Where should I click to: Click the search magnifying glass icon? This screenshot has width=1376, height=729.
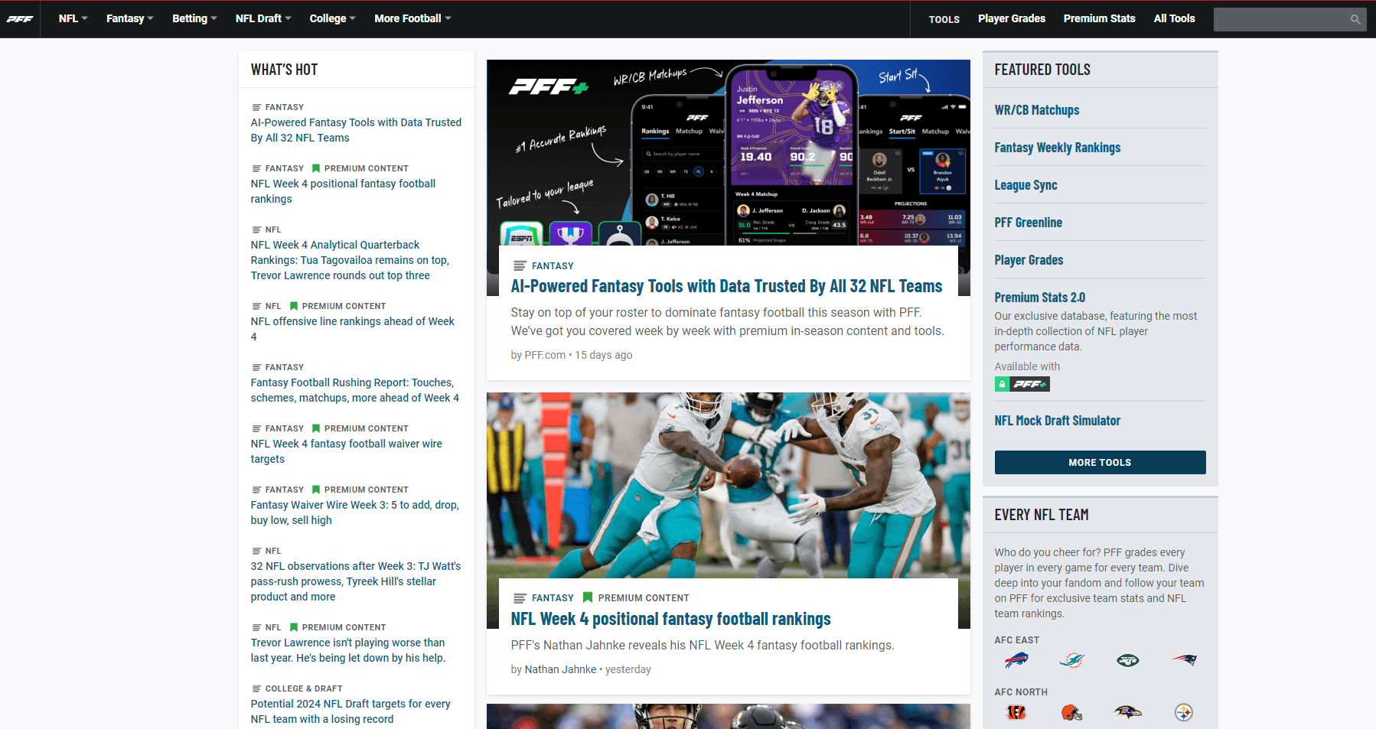pyautogui.click(x=1355, y=19)
